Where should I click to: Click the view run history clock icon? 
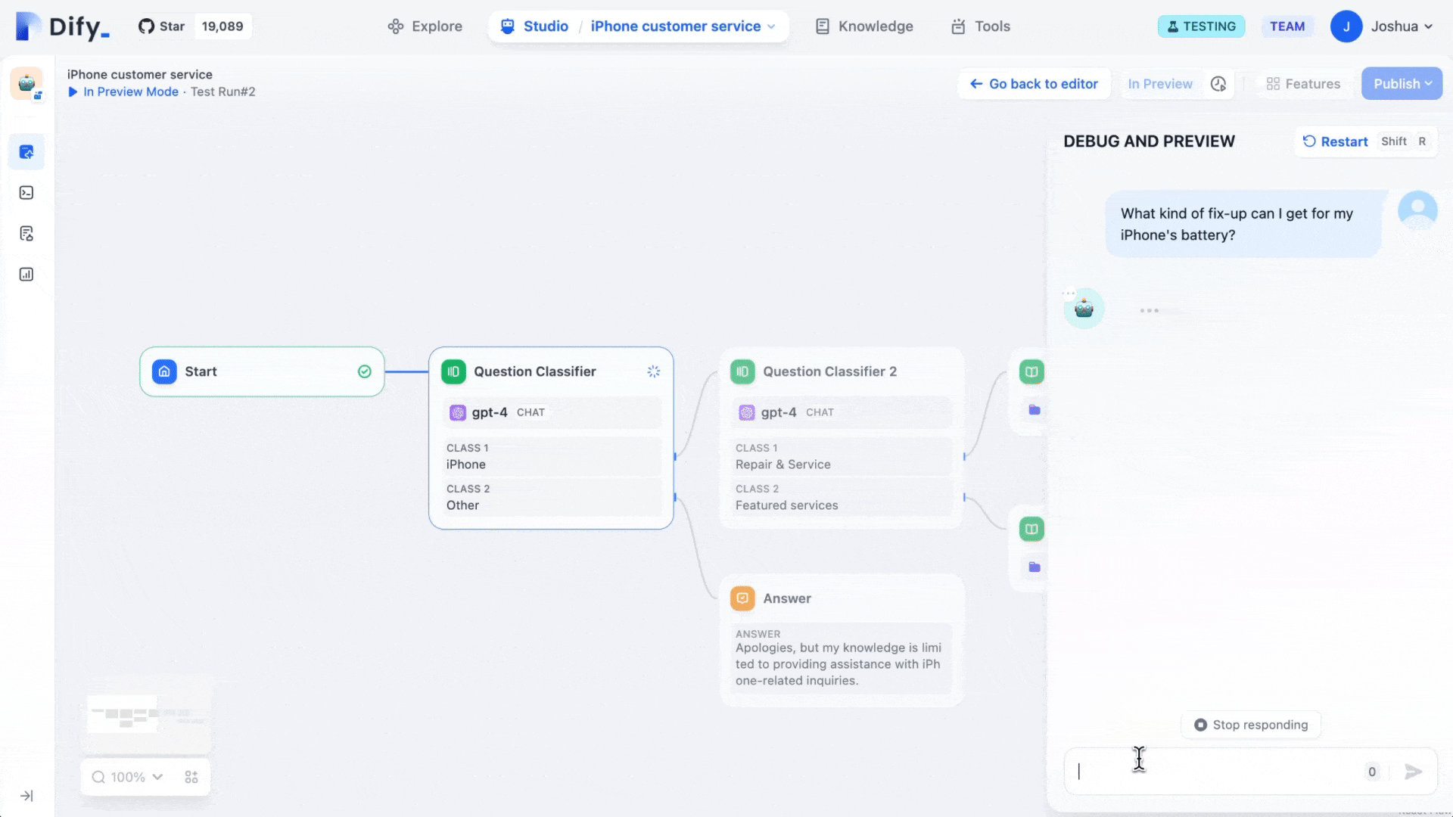1218,84
